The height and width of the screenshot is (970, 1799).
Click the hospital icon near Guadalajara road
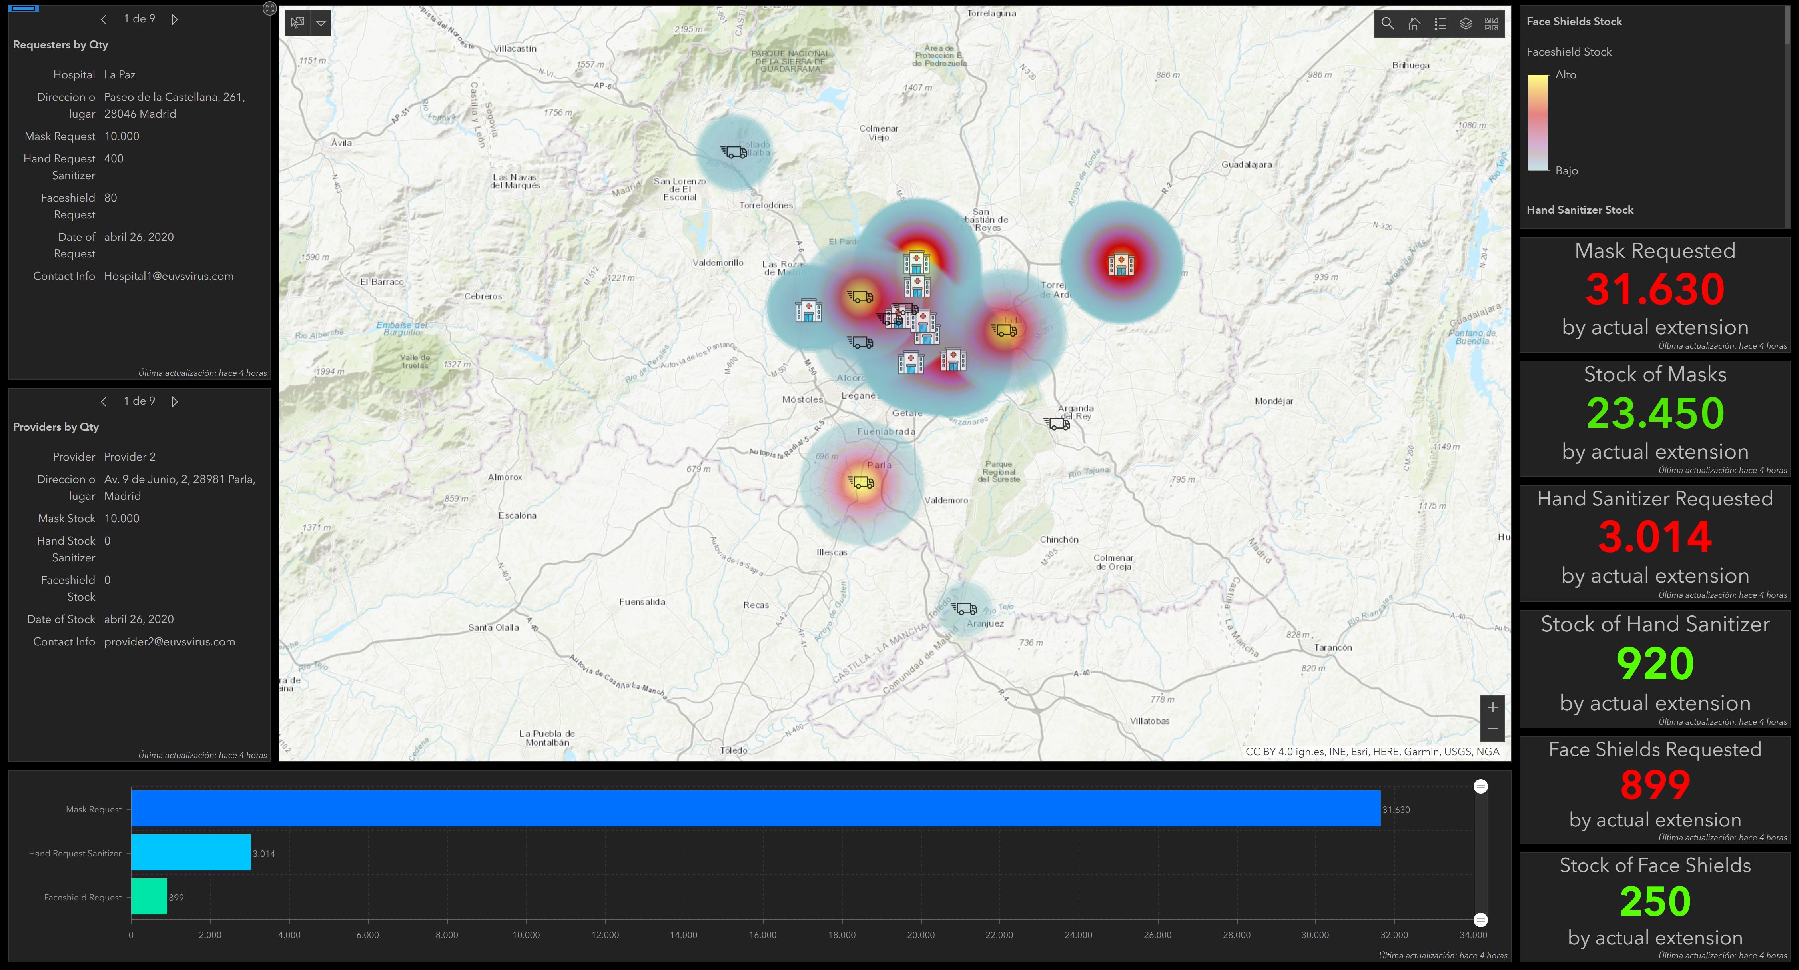1121,263
